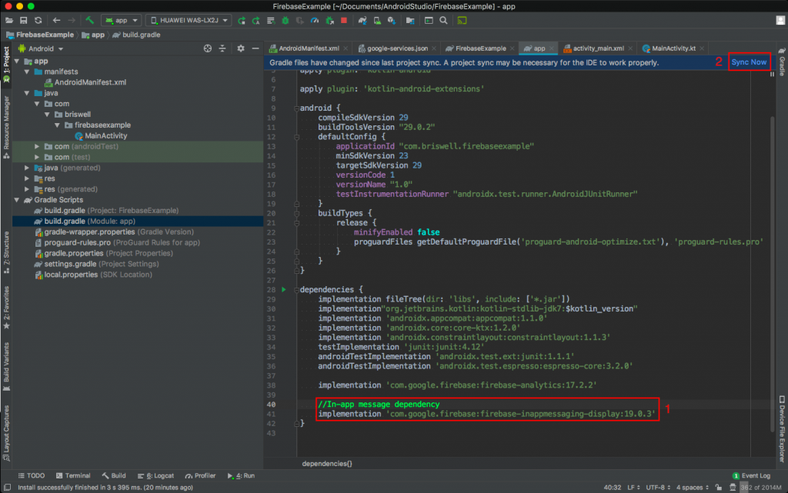Click the Project Structure folder icon
788x493 pixels.
(x=410, y=21)
